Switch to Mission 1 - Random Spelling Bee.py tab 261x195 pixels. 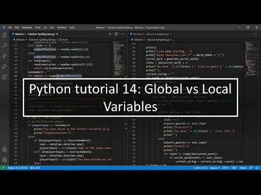pos(35,34)
